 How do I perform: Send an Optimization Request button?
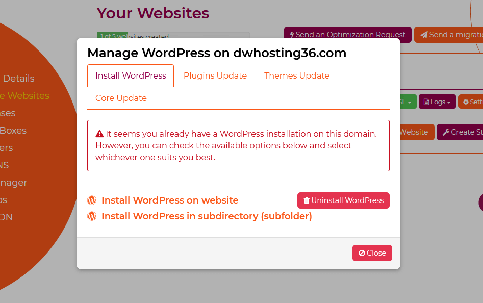pyautogui.click(x=347, y=35)
